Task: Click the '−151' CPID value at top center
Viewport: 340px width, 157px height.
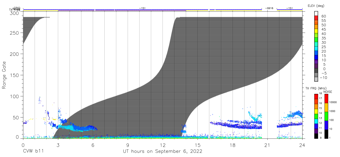Action: [142, 8]
